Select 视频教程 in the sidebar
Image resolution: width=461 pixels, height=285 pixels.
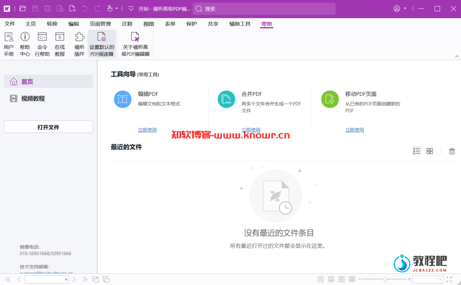tap(48, 98)
